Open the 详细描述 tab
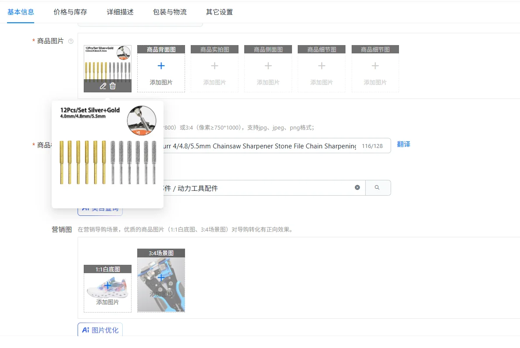Screen dimensions: 520x348 [120, 12]
